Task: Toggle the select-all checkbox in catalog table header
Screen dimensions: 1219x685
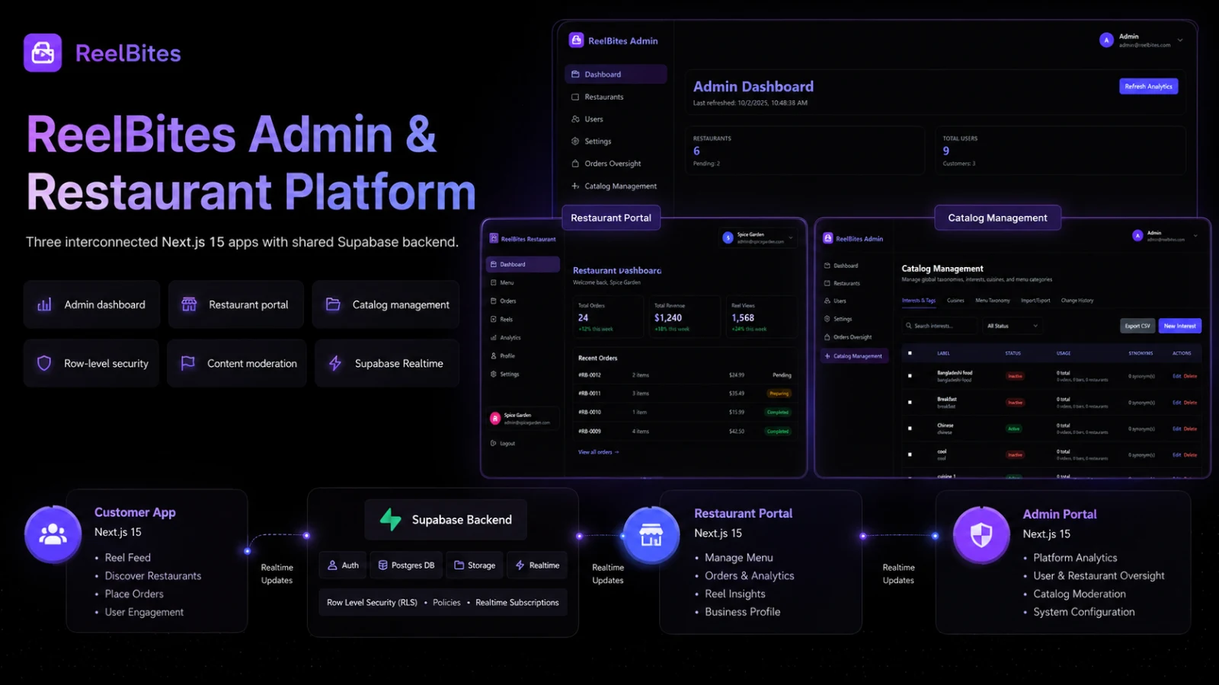Action: point(910,353)
